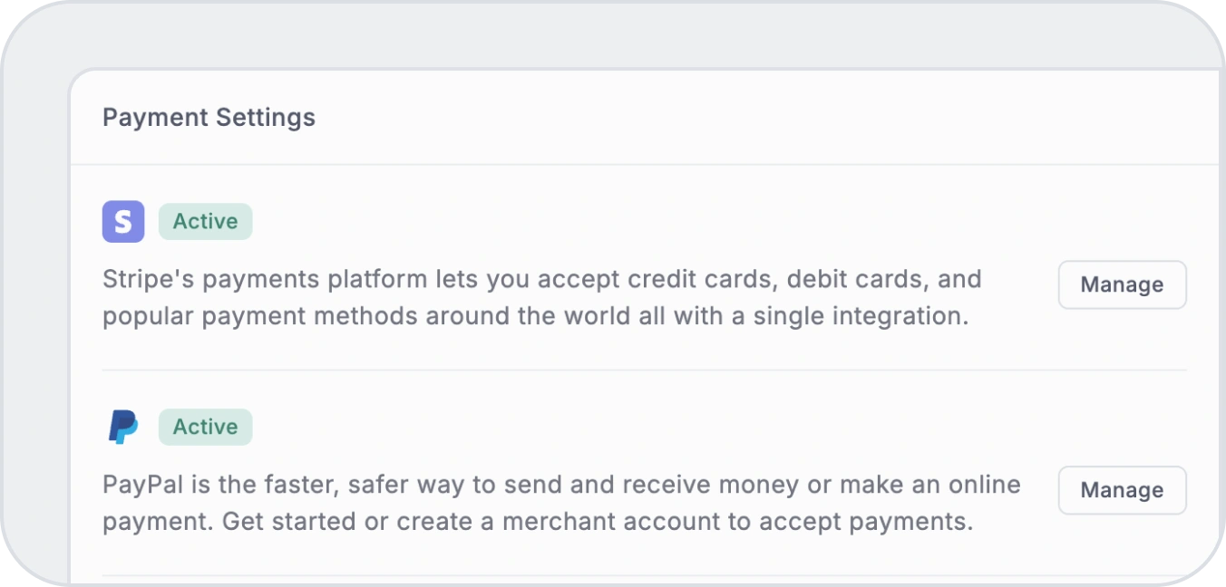
Task: Click the Payment Settings heading
Action: click(x=209, y=118)
